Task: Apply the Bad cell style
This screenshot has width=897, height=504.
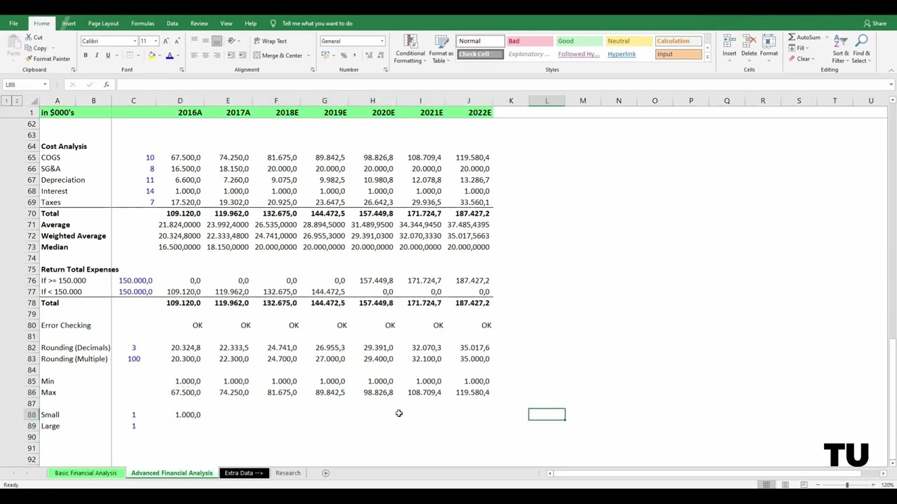Action: [x=529, y=41]
